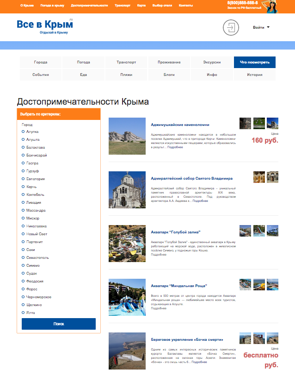The height and width of the screenshot is (376, 295).
Task: Open first small thumbnail of Аджимушкайские каменоломни
Action: point(245,123)
